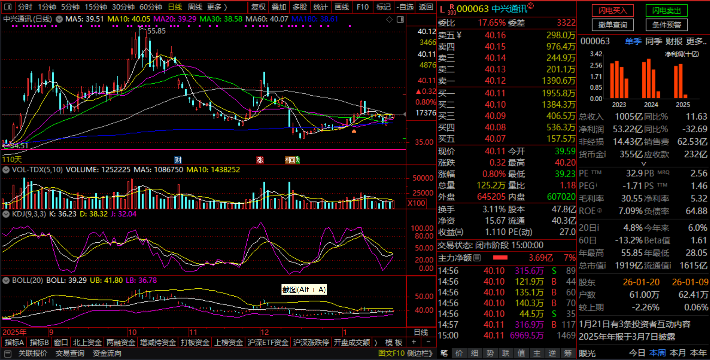Expand 更多 timeframe options
Viewport: 710px width, 360px height.
click(x=217, y=7)
